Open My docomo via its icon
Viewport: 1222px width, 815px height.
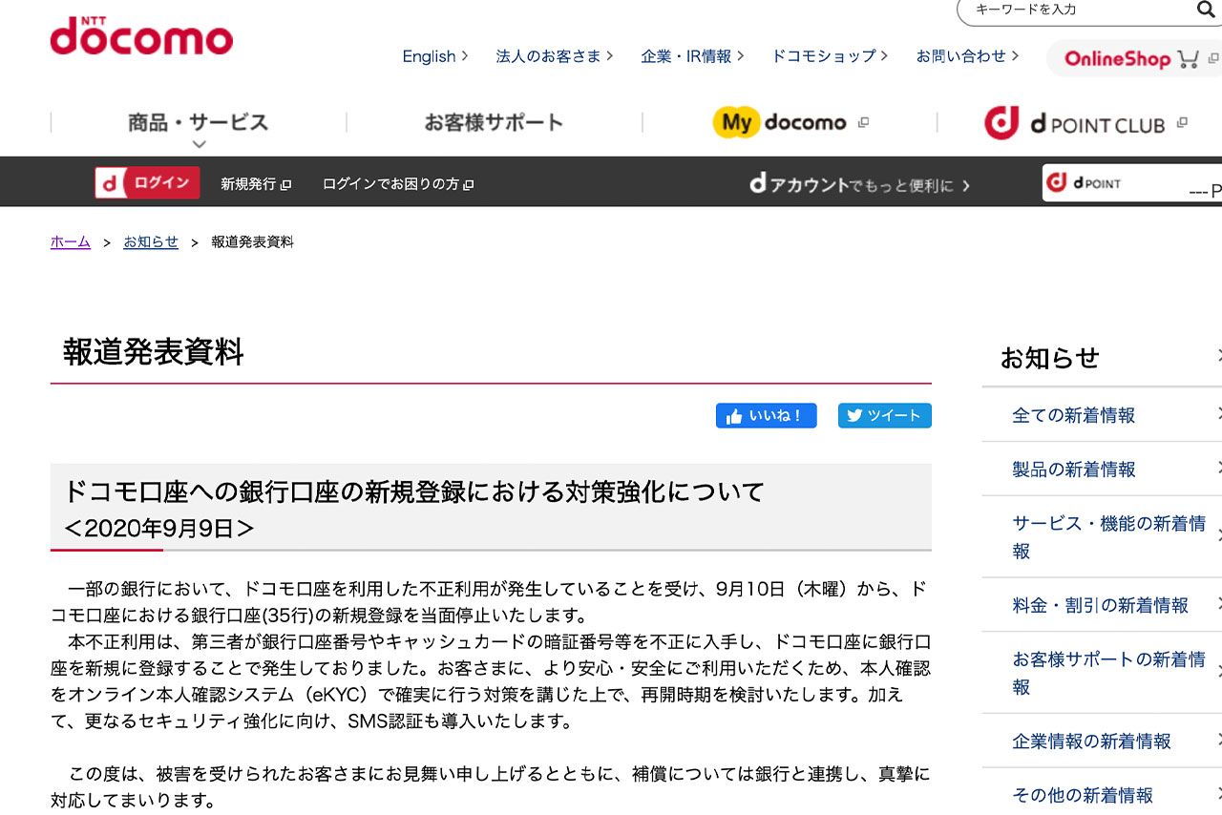click(733, 122)
